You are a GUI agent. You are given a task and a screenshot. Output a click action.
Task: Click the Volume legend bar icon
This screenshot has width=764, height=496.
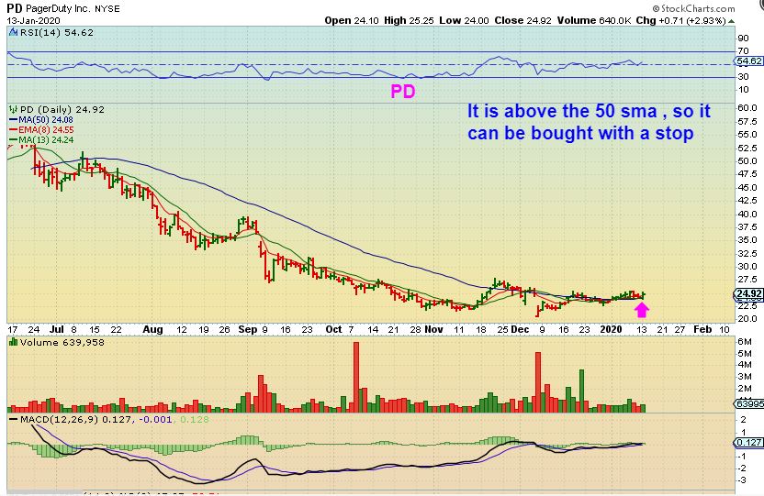(x=14, y=342)
